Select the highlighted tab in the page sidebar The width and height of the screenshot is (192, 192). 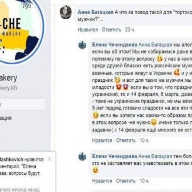(23, 104)
